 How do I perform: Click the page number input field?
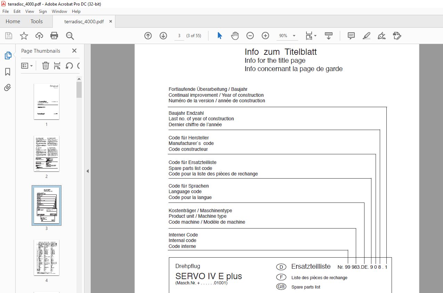pos(179,36)
